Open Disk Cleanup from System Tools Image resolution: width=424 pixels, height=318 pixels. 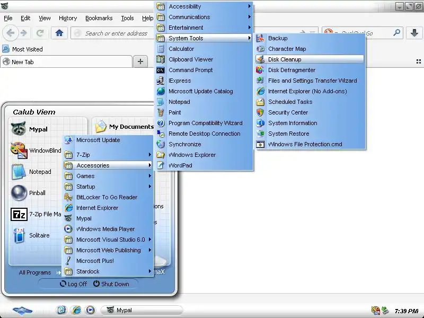(310, 59)
